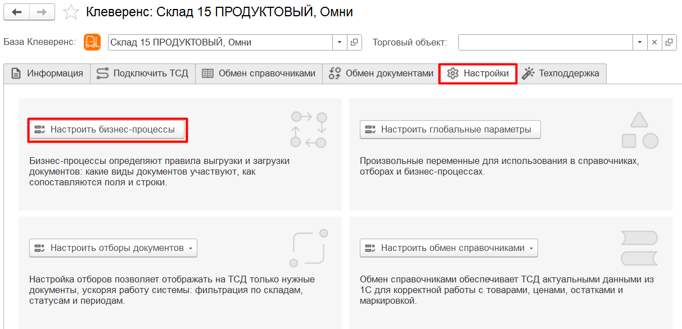Click the checklist icon on Настроить отборы документов
The height and width of the screenshot is (329, 682).
click(39, 248)
